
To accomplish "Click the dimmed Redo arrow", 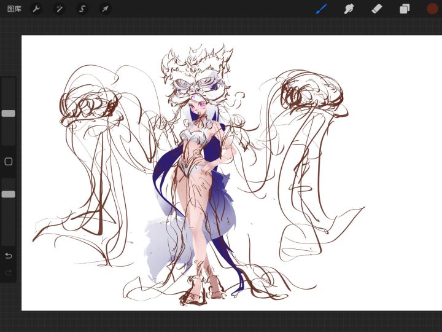I will tap(9, 272).
